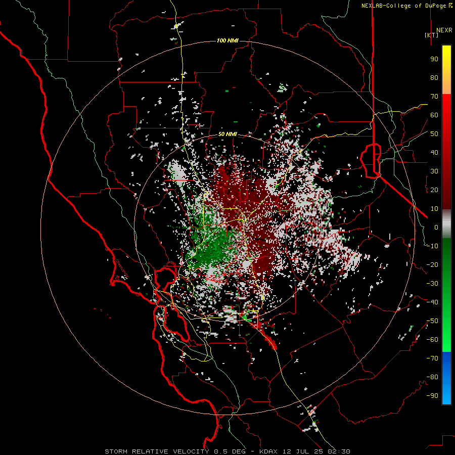Click the 0 value on the velocity scale

coord(436,227)
